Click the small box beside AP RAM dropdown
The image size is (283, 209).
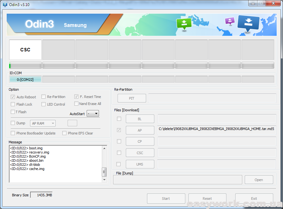(x=72, y=123)
